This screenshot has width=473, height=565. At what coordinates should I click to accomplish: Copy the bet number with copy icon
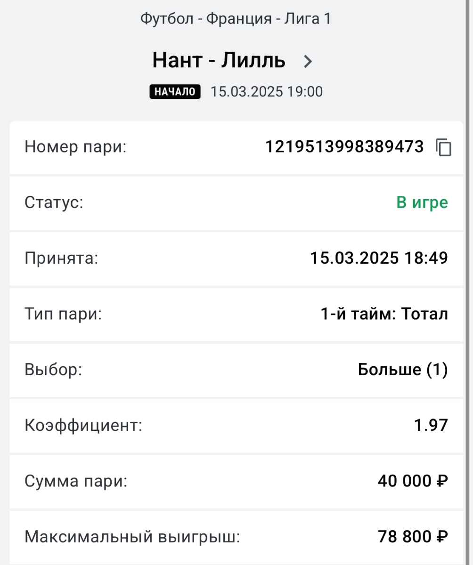point(443,147)
